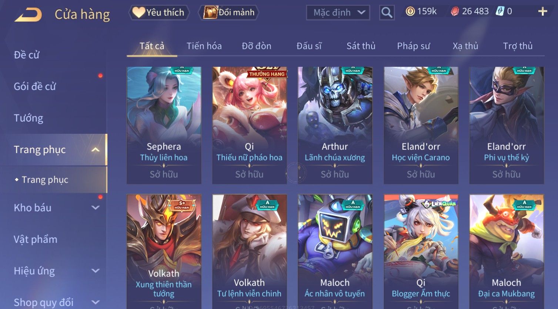Image resolution: width=558 pixels, height=309 pixels.
Task: Click the back arrow icon
Action: click(x=28, y=15)
